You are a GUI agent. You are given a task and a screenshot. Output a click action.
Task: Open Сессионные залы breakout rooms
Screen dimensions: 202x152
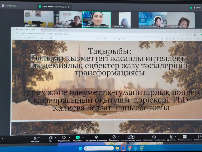click(x=185, y=137)
